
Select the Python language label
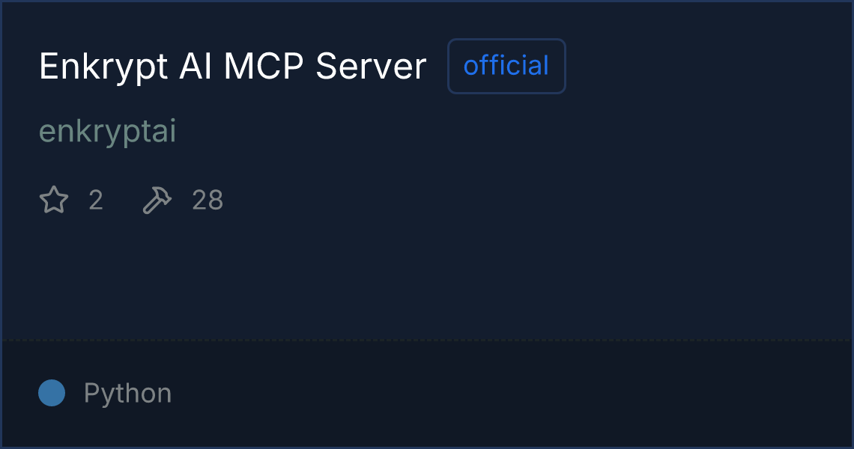coord(127,393)
